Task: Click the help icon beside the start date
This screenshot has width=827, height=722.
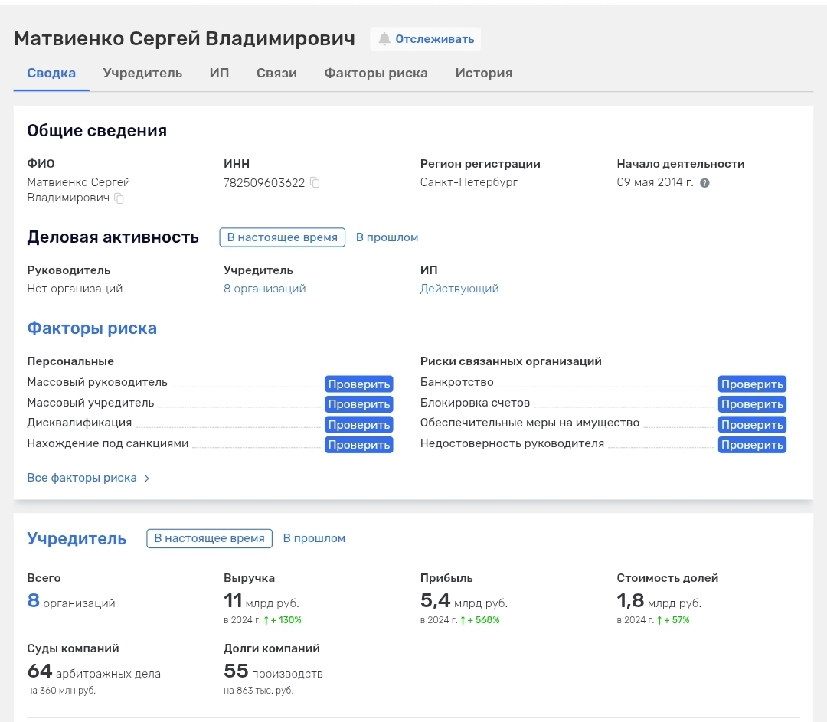Action: click(704, 183)
